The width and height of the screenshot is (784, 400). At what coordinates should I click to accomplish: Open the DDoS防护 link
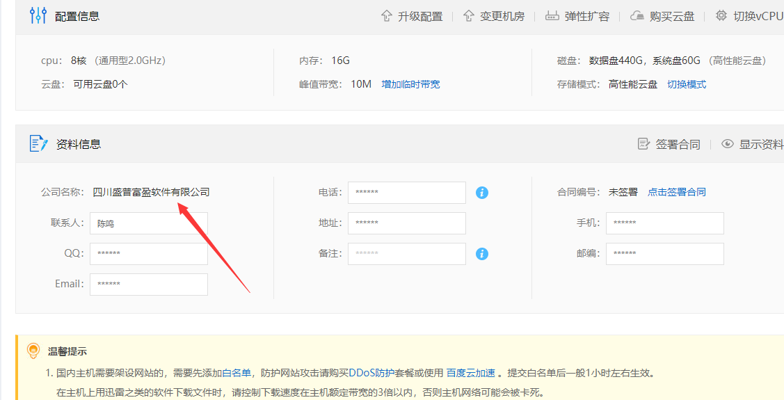[x=372, y=373]
